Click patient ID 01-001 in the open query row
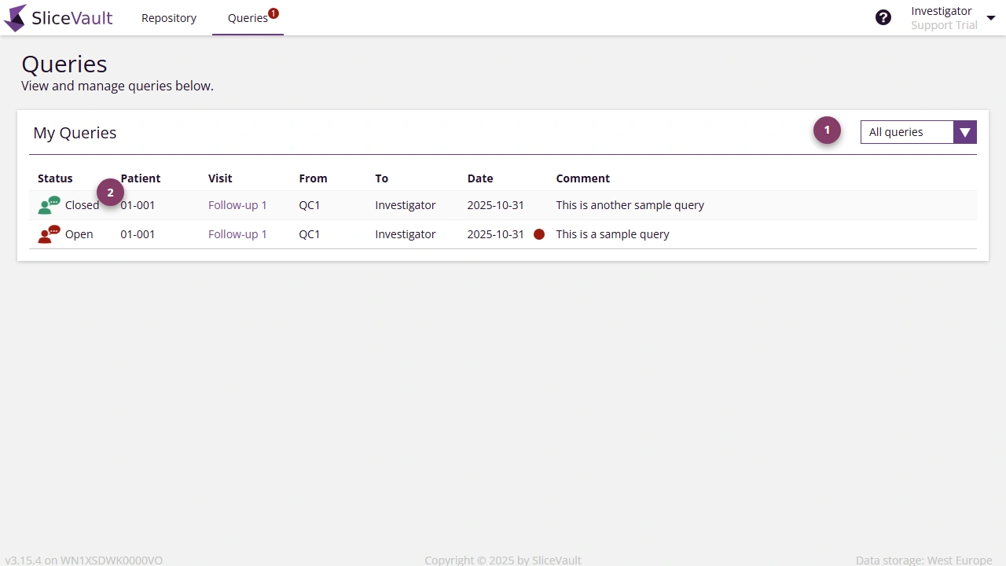 (x=138, y=233)
